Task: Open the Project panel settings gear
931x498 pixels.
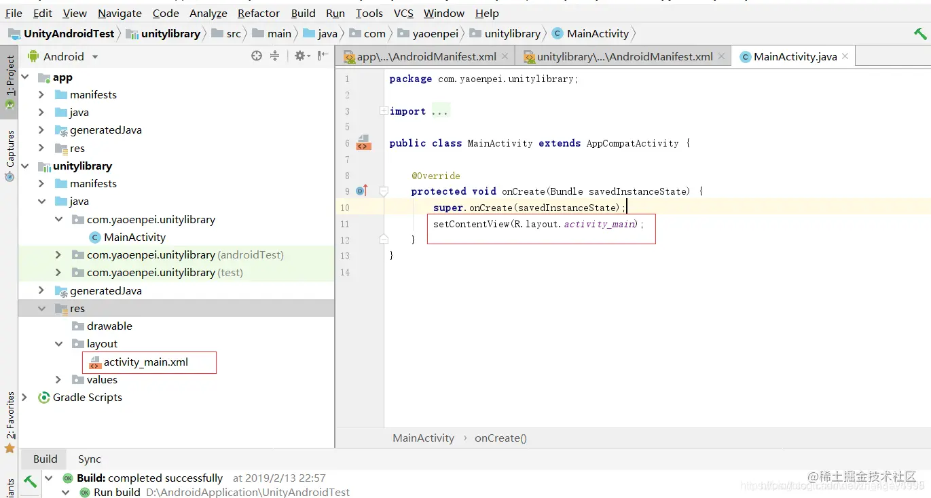Action: 302,56
